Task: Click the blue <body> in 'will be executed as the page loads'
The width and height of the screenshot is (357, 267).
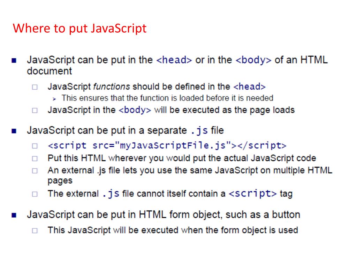Action: [x=135, y=110]
